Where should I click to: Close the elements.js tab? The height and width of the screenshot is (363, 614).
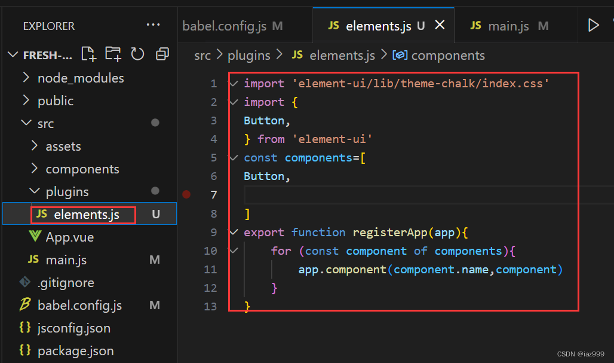tap(440, 25)
